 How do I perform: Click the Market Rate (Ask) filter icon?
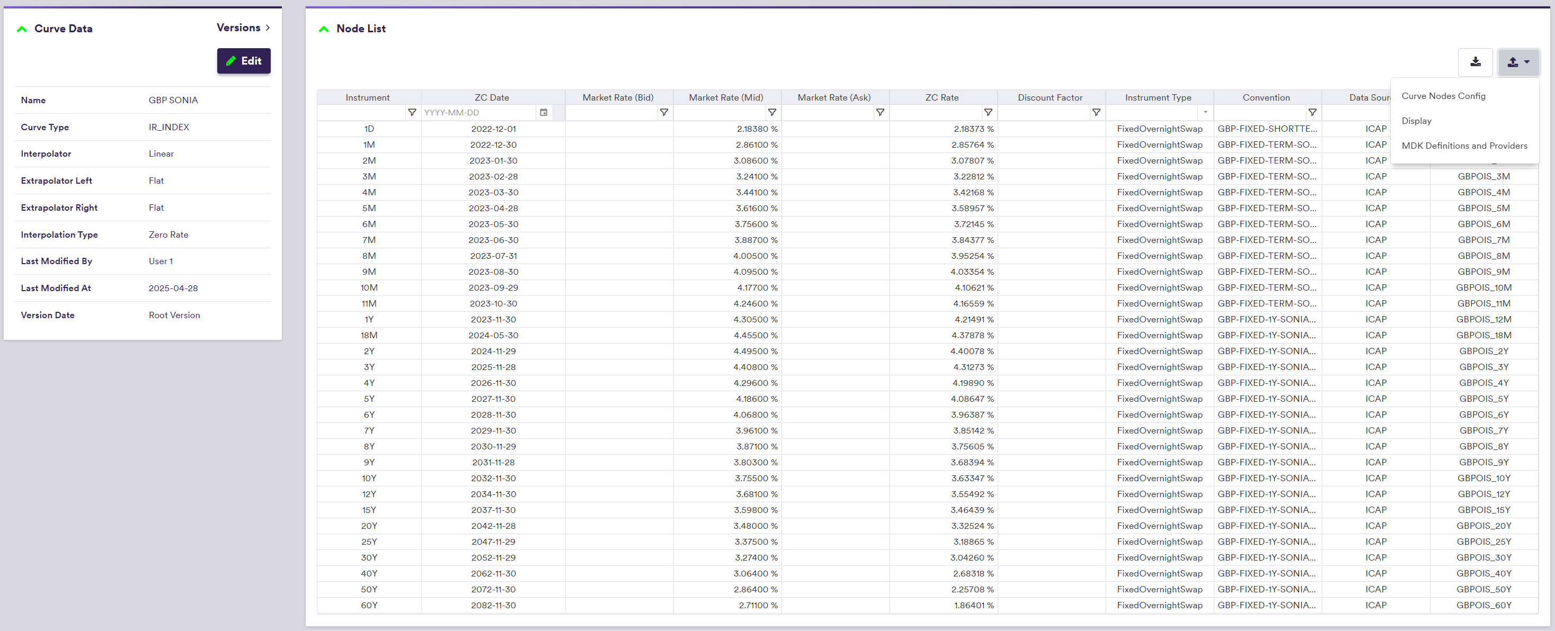click(879, 113)
